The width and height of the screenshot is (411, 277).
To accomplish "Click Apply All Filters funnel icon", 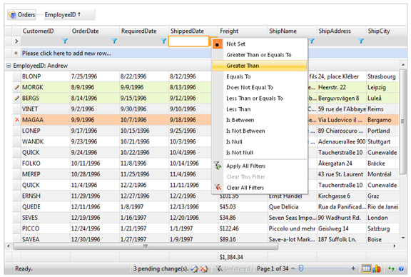I will pyautogui.click(x=218, y=166).
